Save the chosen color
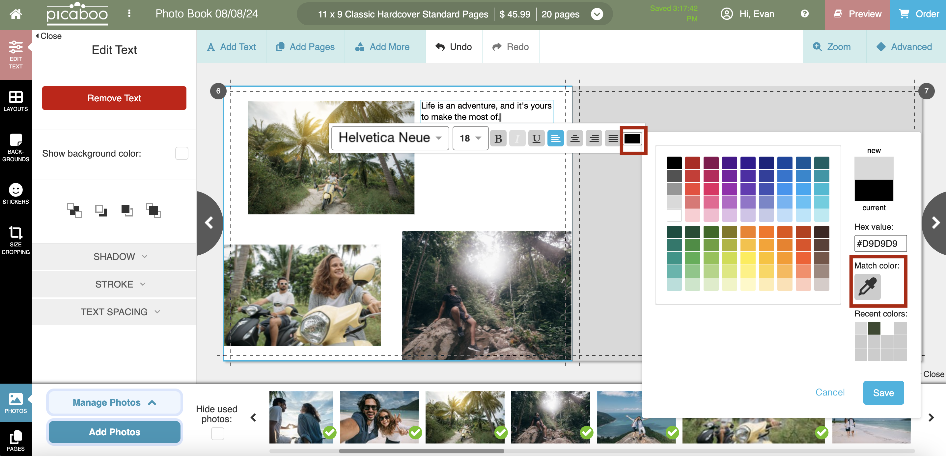This screenshot has width=946, height=456. 883,393
